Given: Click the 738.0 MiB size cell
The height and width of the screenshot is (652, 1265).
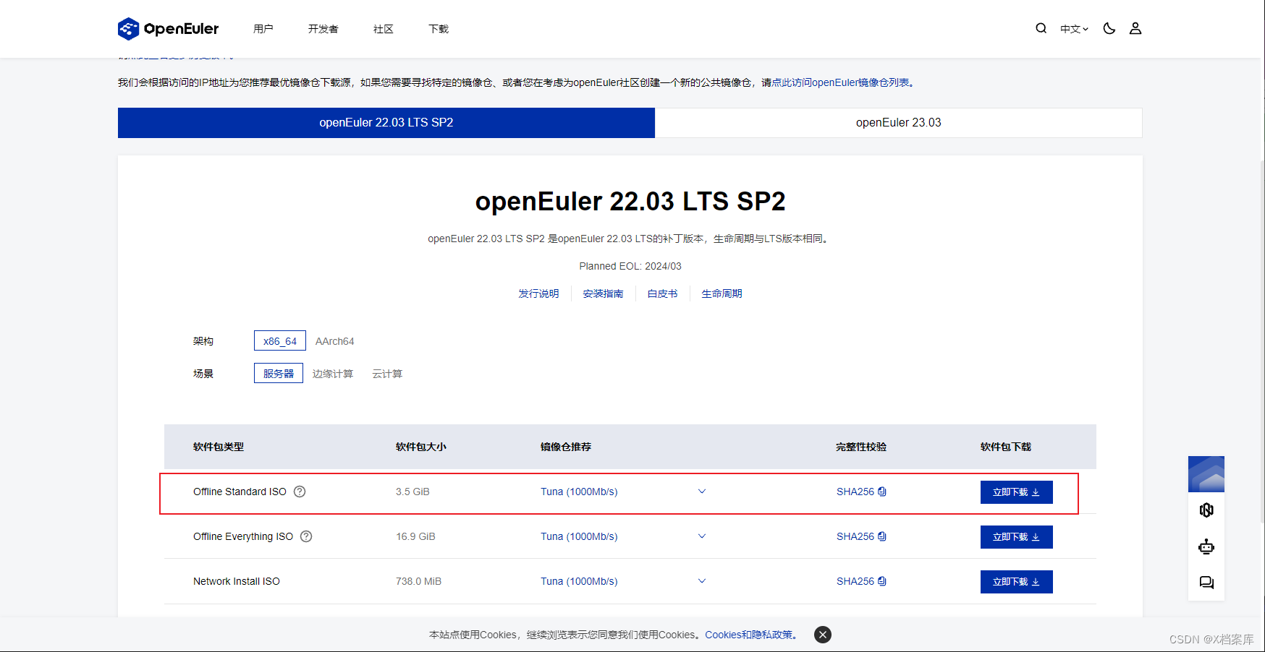Looking at the screenshot, I should [x=418, y=581].
